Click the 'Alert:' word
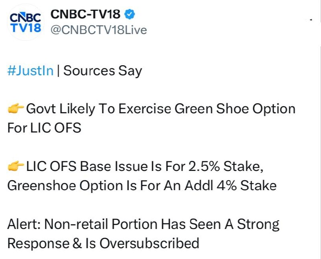Image resolution: width=321 pixels, height=259 pixels. [x=24, y=224]
